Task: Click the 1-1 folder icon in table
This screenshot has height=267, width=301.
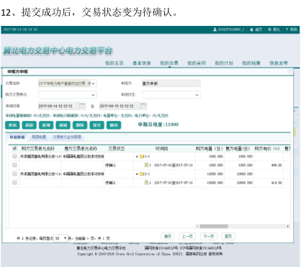Action: [x=142, y=156]
